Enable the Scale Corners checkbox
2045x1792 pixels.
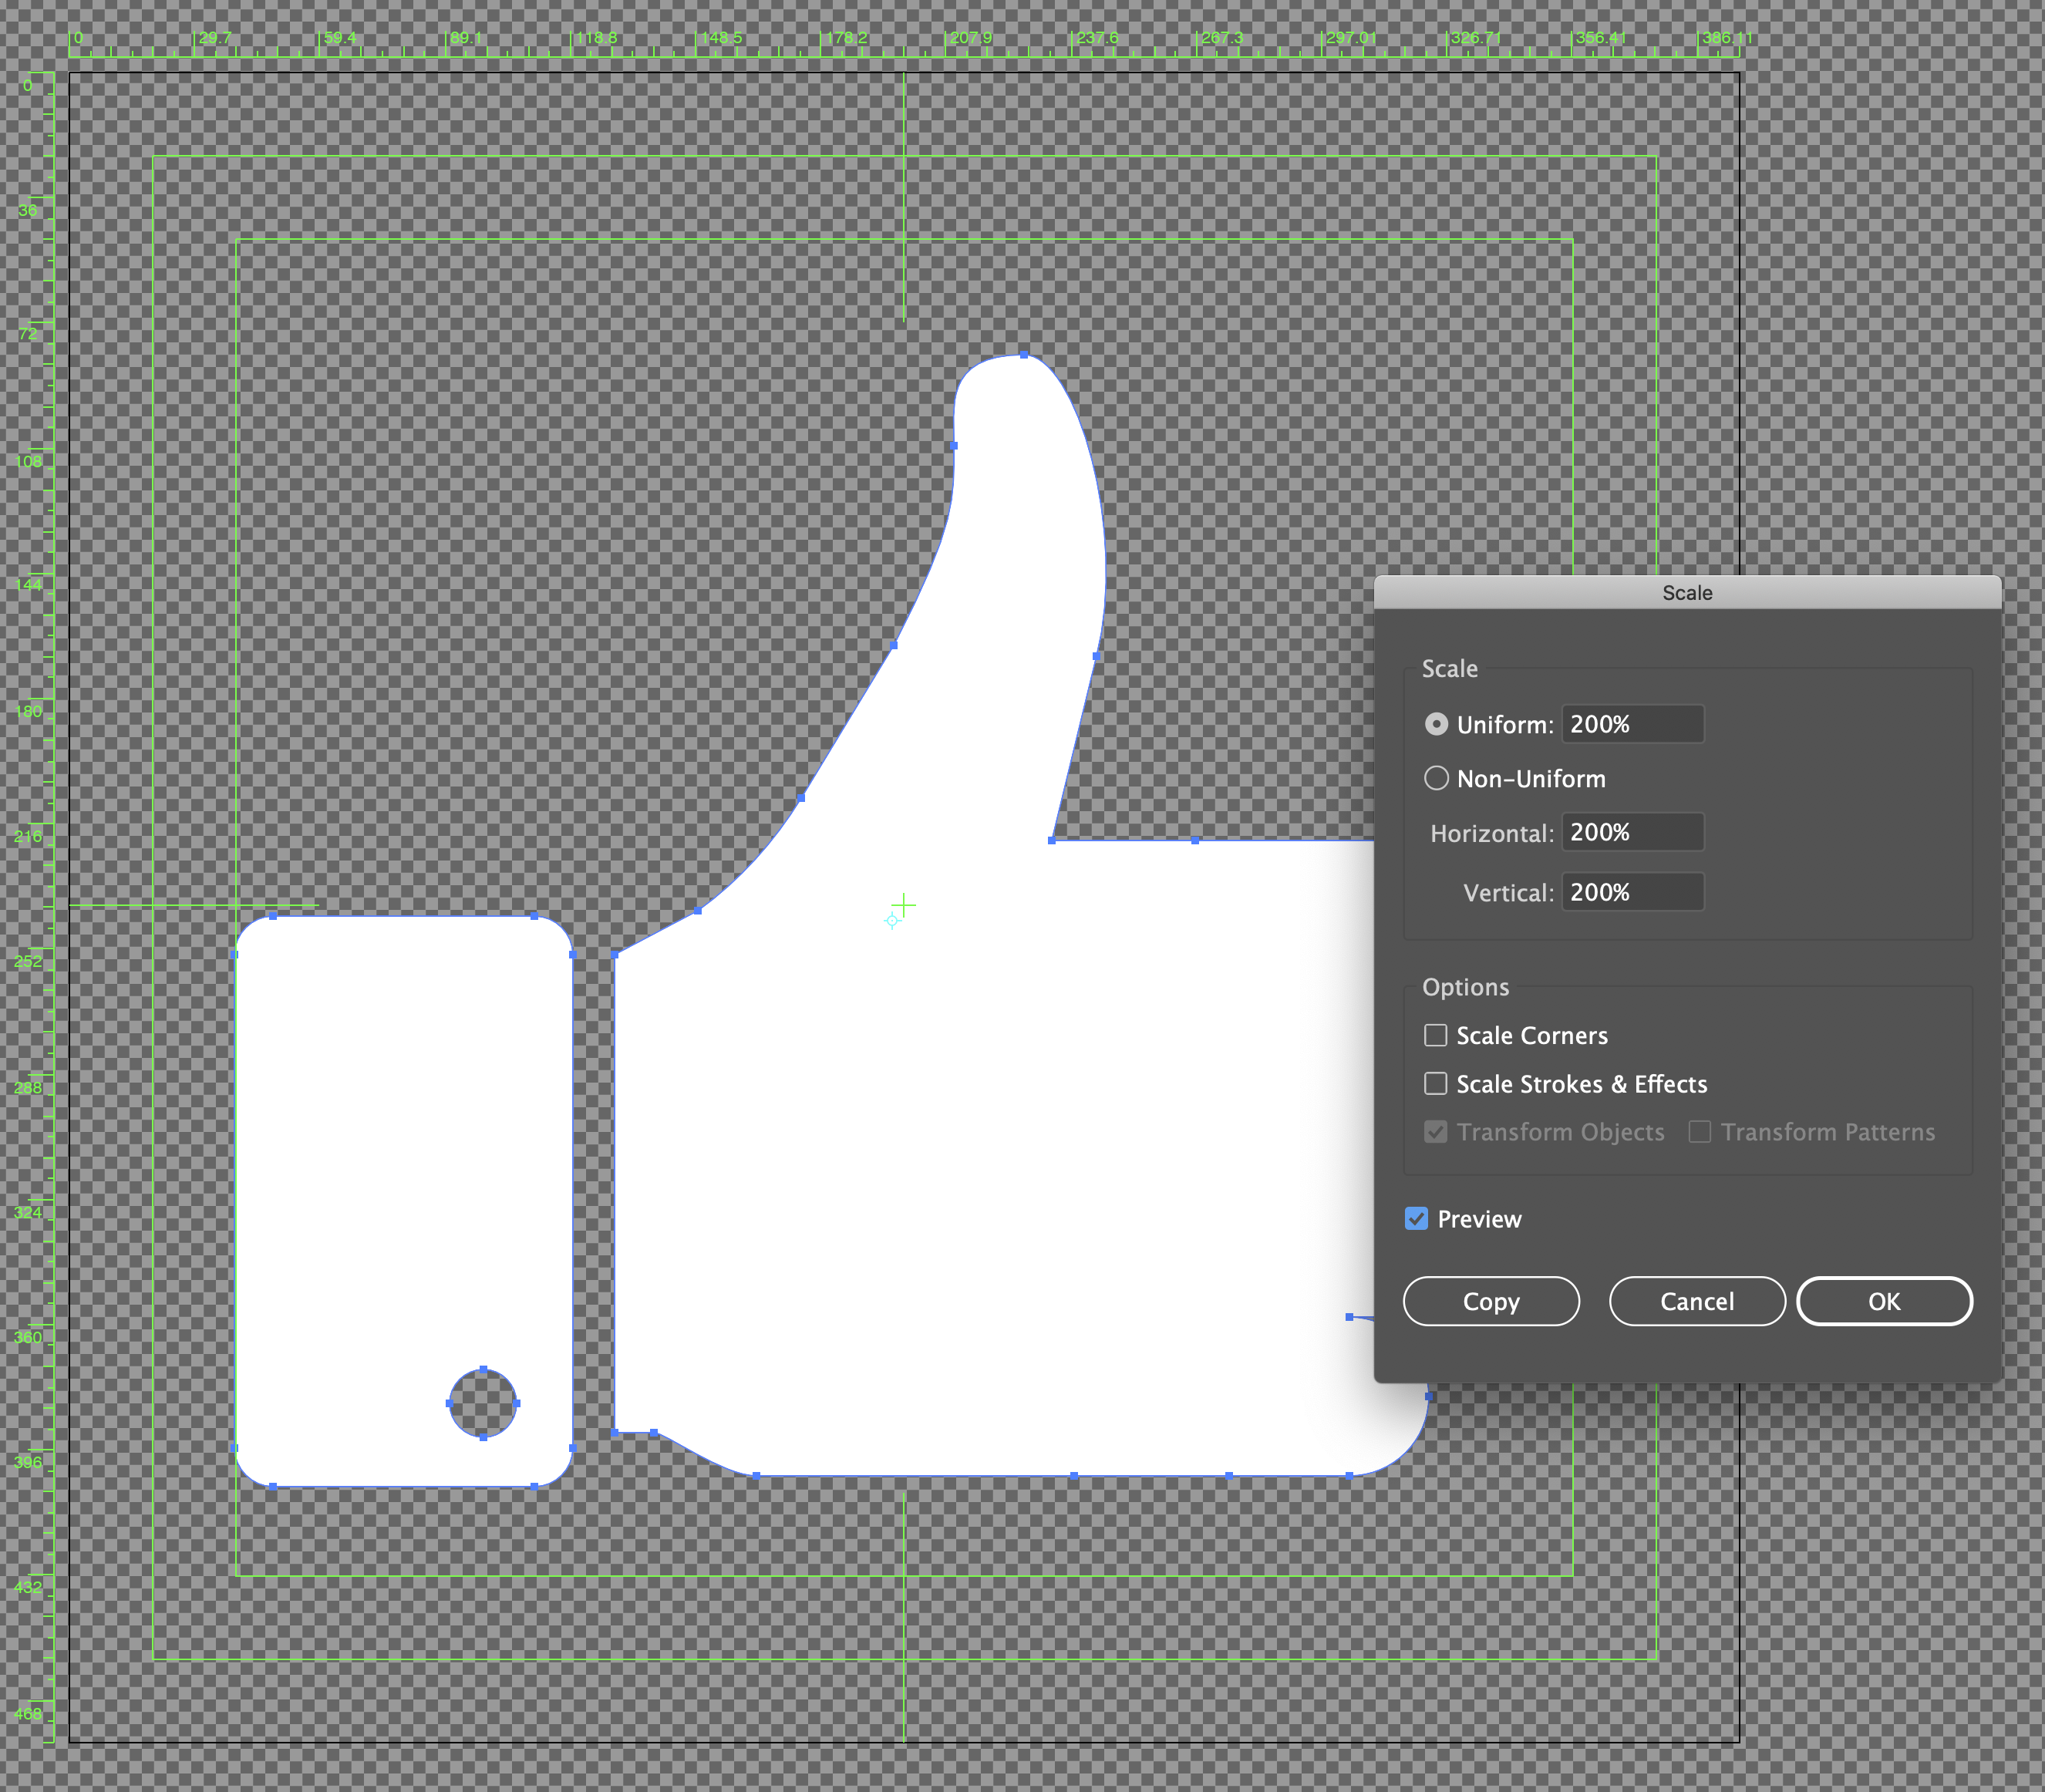click(x=1436, y=1035)
